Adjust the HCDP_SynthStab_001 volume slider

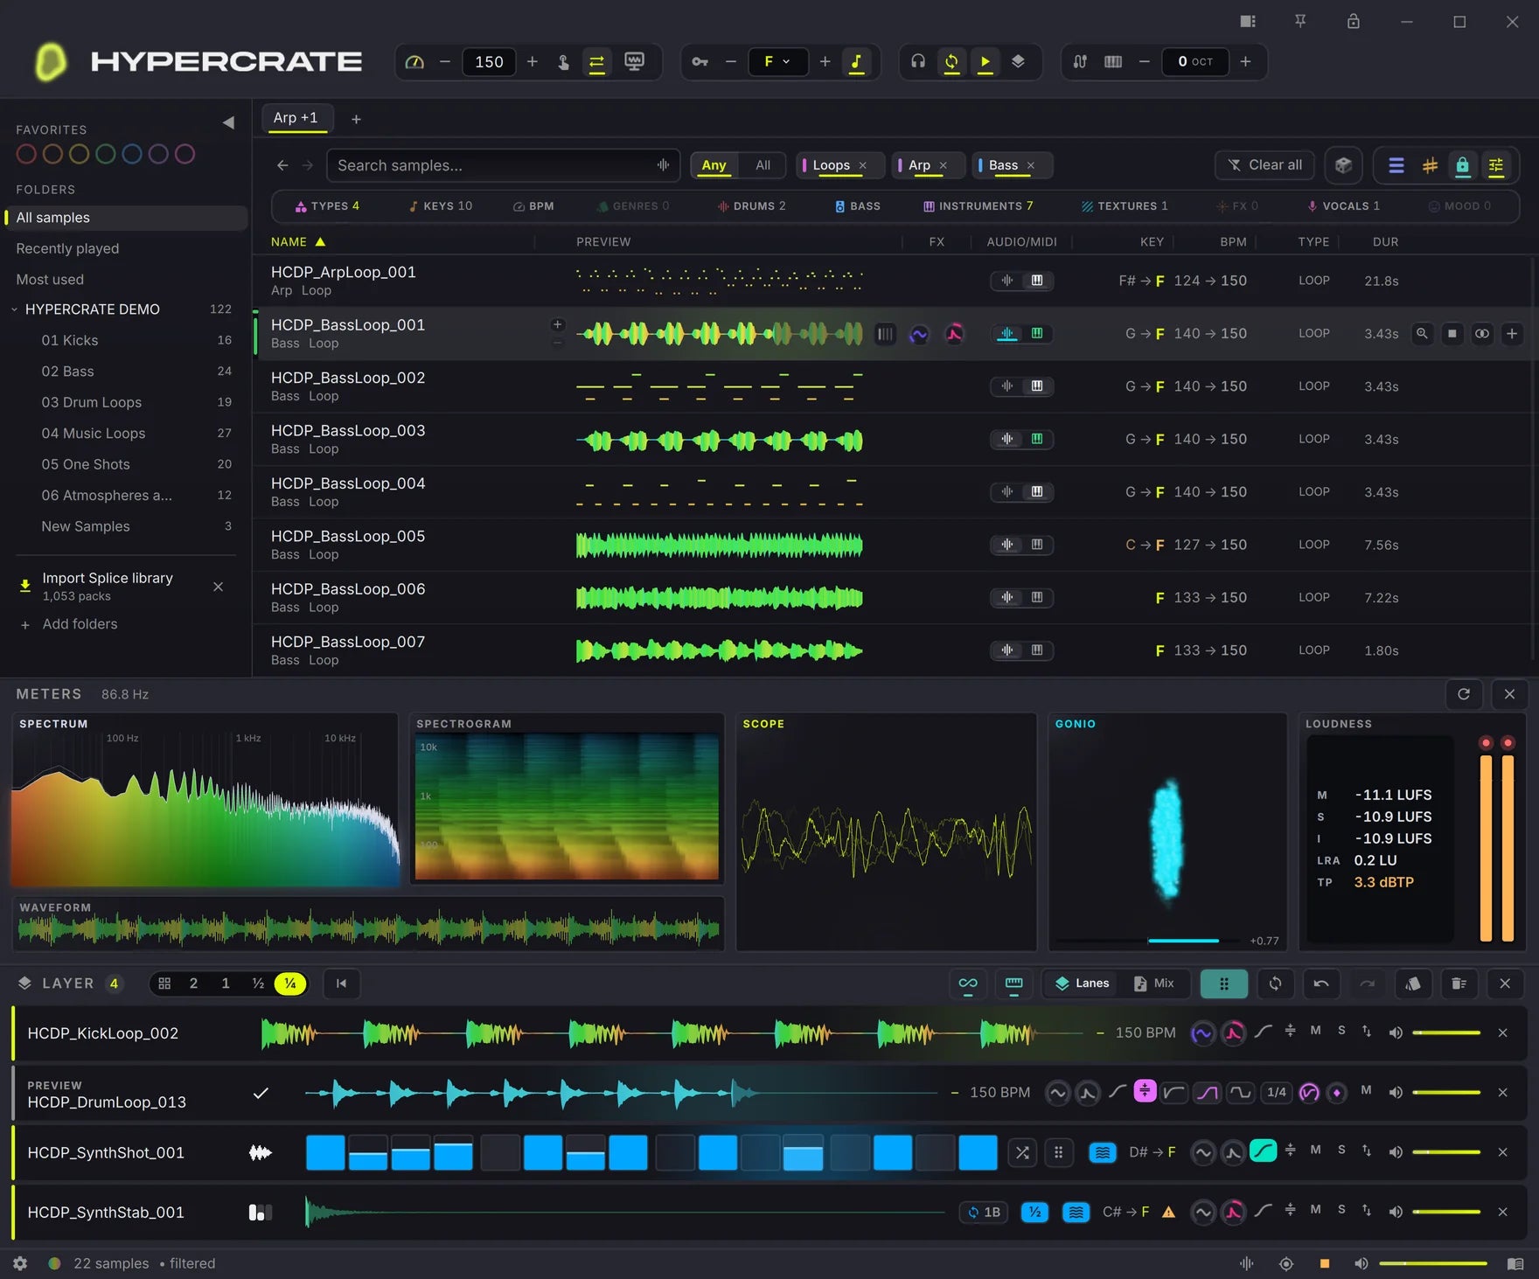coord(1446,1212)
